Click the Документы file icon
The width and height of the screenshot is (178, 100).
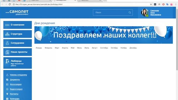pos(7,80)
